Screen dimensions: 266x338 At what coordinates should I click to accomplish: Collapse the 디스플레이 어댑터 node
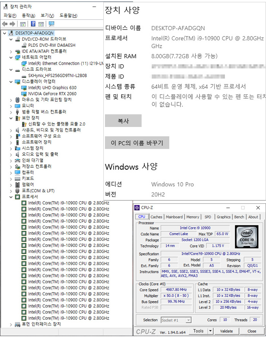tap(11, 82)
